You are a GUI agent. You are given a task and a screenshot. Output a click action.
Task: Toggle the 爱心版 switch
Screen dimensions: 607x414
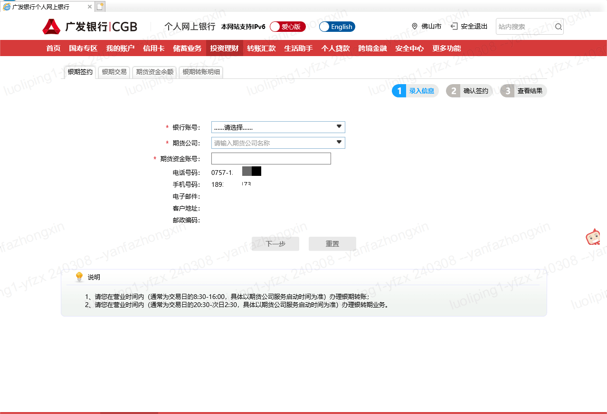[x=287, y=27]
